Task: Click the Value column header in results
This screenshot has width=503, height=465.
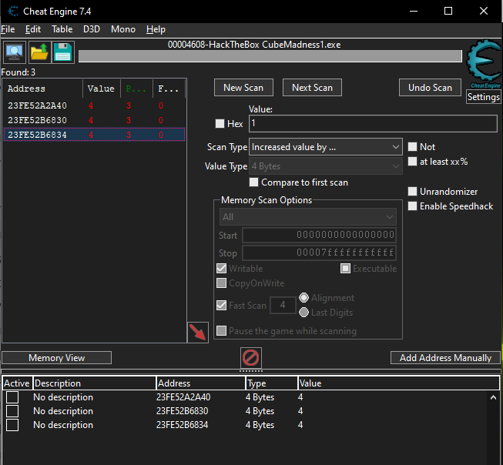Action: 102,89
